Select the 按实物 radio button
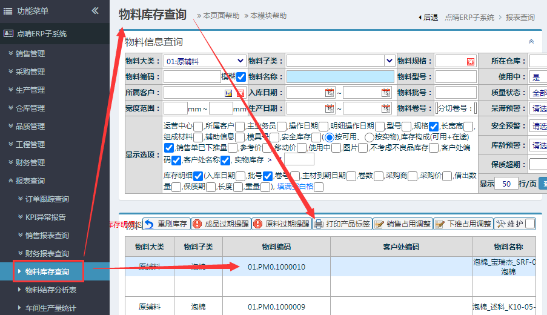This screenshot has height=315, width=547. (369, 138)
